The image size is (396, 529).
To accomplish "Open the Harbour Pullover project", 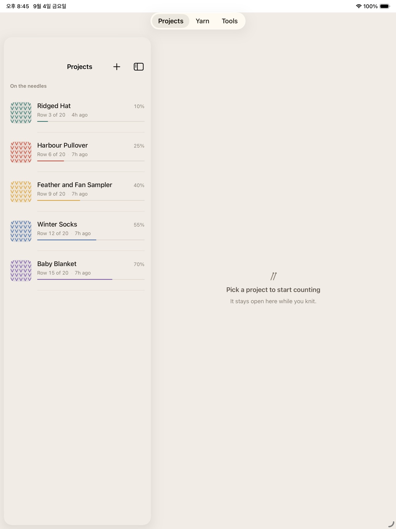I will point(77,152).
